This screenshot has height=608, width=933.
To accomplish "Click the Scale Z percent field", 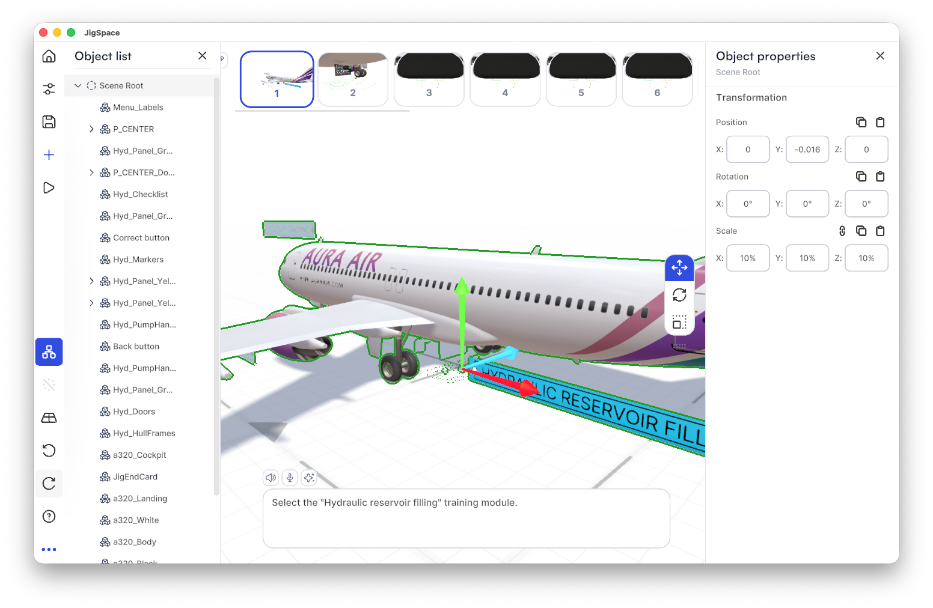I will [866, 258].
